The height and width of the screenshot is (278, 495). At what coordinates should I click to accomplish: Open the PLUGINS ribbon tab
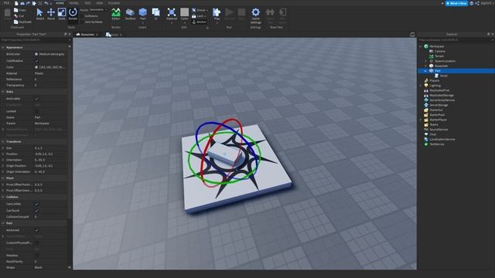(x=114, y=3)
